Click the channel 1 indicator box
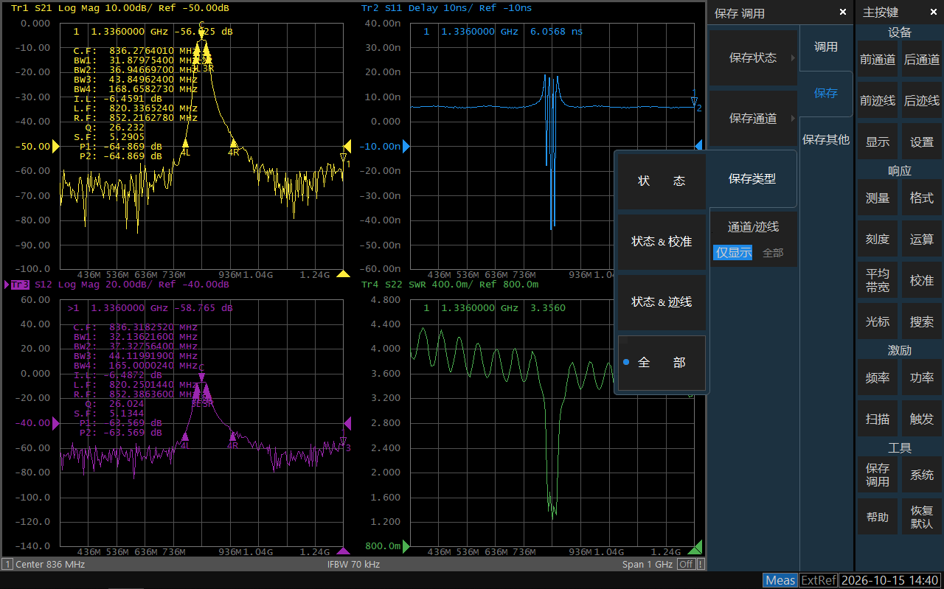The image size is (944, 589). [x=7, y=564]
